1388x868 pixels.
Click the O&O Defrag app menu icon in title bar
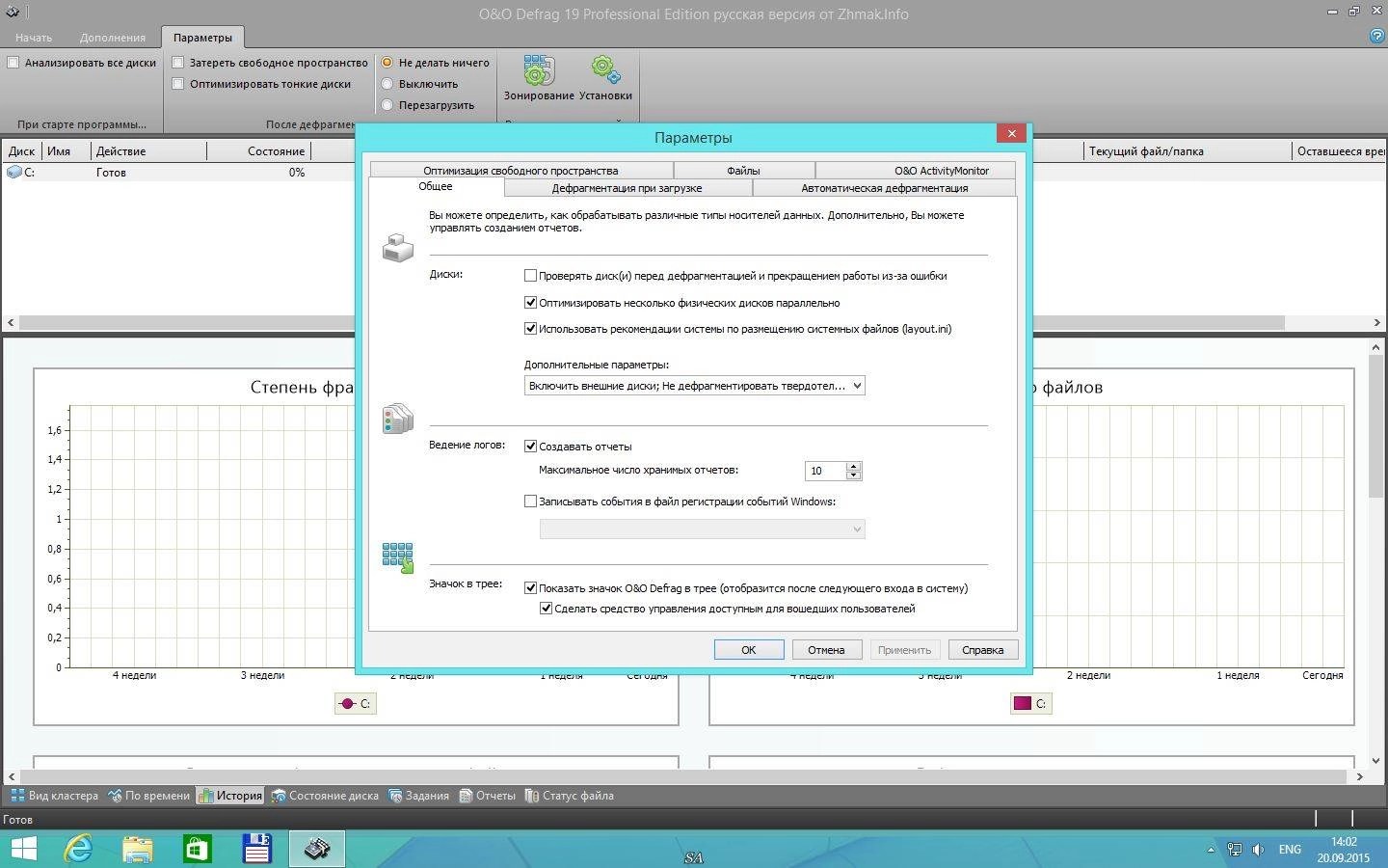click(x=12, y=13)
